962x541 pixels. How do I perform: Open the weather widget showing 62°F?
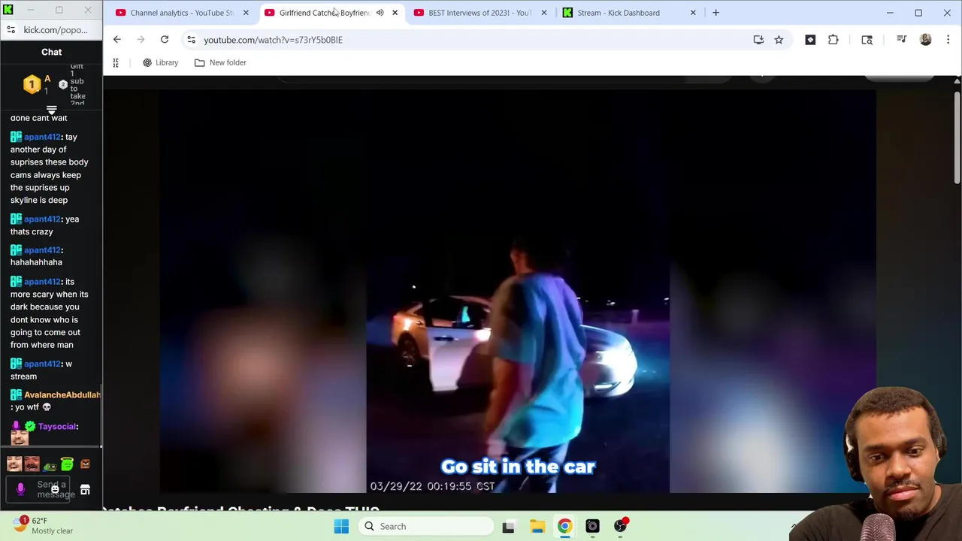42,525
